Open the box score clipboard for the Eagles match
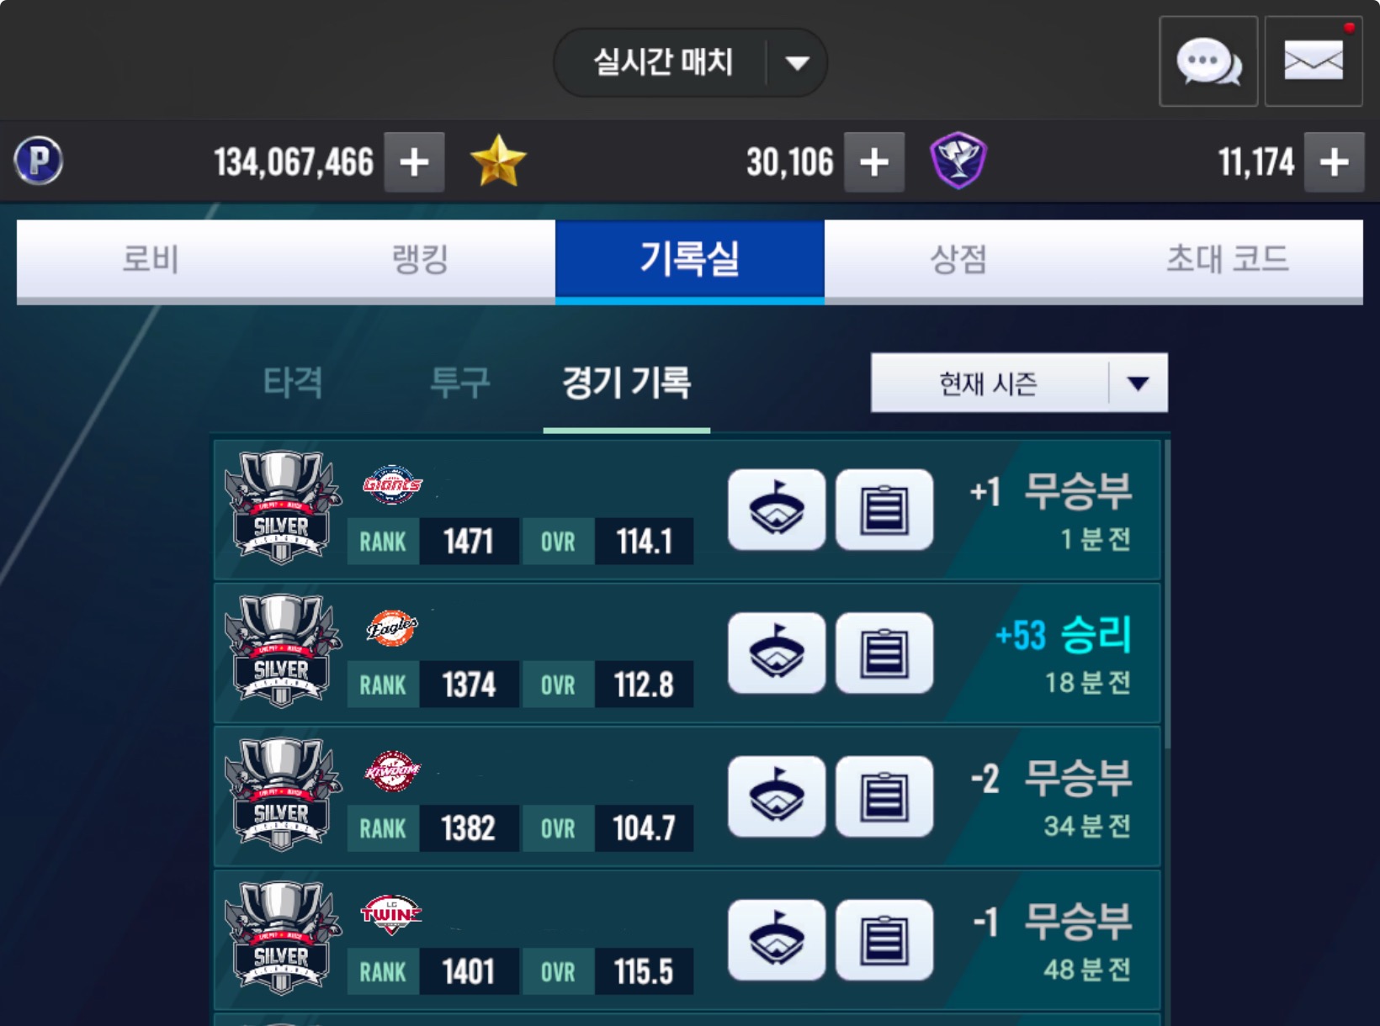The height and width of the screenshot is (1026, 1380). 884,653
